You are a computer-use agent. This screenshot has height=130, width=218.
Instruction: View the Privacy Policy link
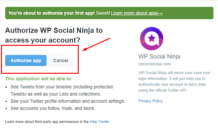point(151,101)
